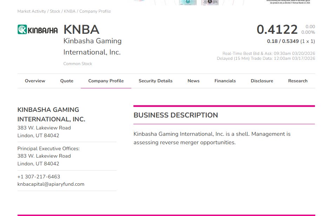Open the KNBA breadcrumb link
The height and width of the screenshot is (216, 336).
pyautogui.click(x=70, y=11)
